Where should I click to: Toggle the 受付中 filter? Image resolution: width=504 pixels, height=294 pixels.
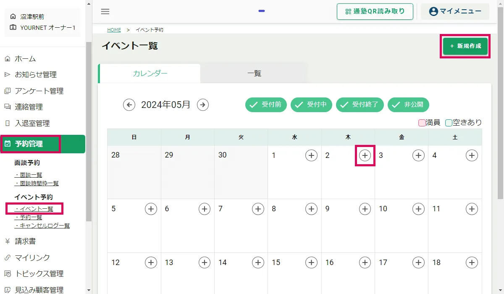click(312, 105)
